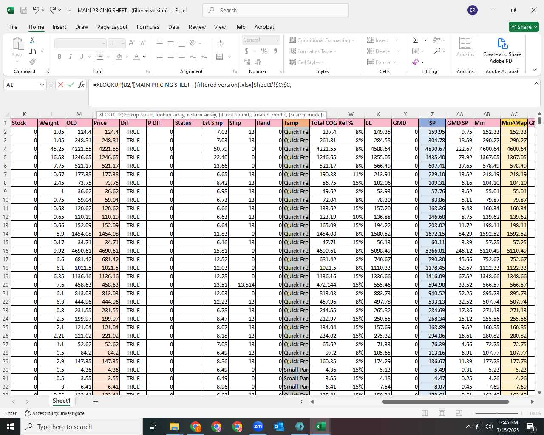Expand Cell Styles dropdown

(323, 62)
